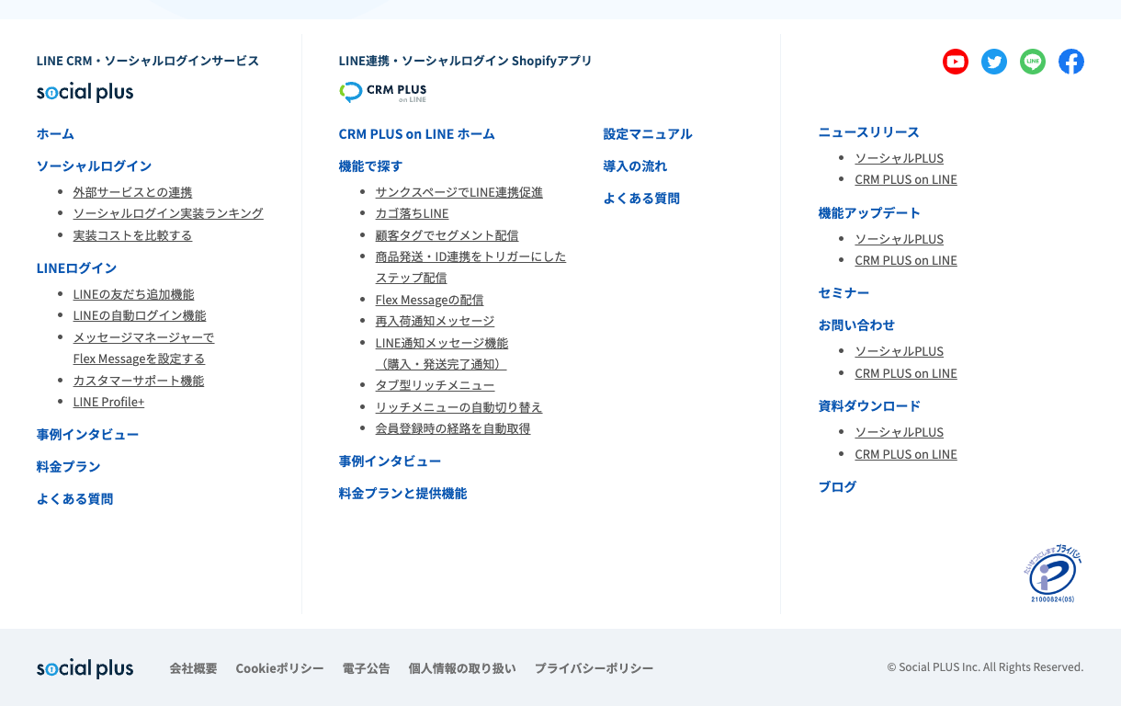Open LINE Profile+ link
The width and height of the screenshot is (1121, 706).
click(108, 402)
